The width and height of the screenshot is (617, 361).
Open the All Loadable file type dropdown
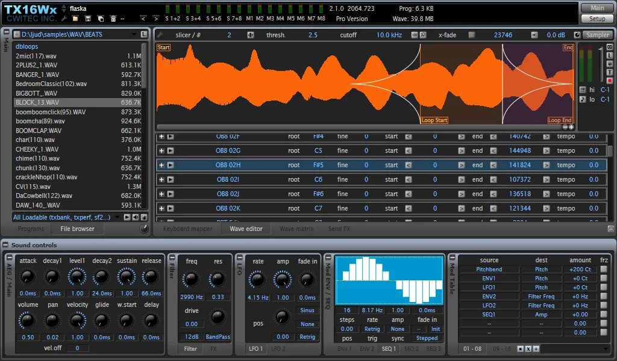(66, 217)
